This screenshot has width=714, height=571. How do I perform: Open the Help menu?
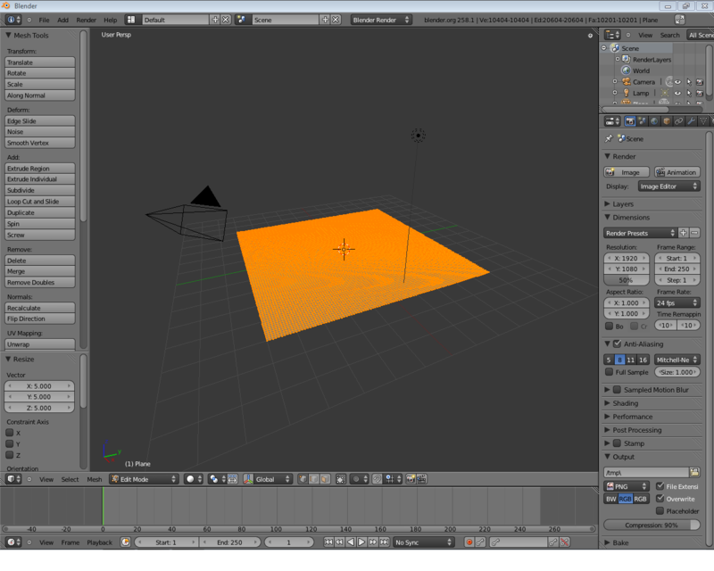[x=110, y=20]
